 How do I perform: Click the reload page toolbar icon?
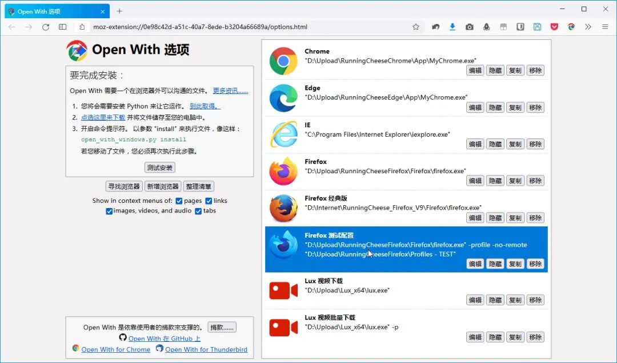tap(46, 27)
